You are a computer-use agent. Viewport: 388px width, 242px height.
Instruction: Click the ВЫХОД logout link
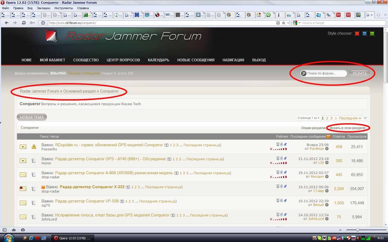(259, 60)
